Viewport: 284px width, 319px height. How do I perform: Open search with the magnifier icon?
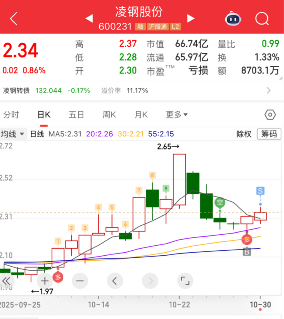point(262,18)
